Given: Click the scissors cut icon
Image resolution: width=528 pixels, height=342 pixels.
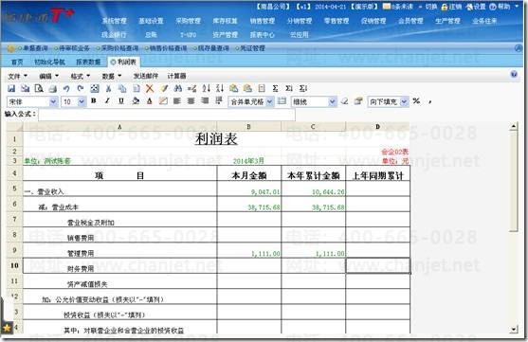Looking at the screenshot, I should [108, 88].
